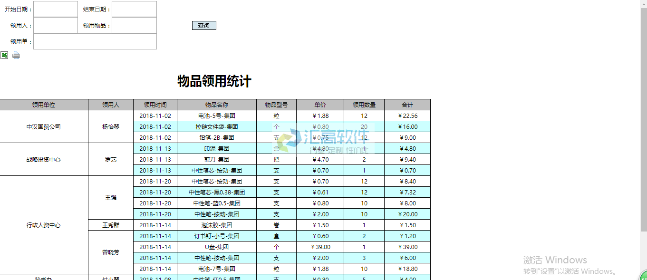Focus the 结束日期 end date field
Image resolution: width=647 pixels, height=280 pixels.
[x=134, y=9]
